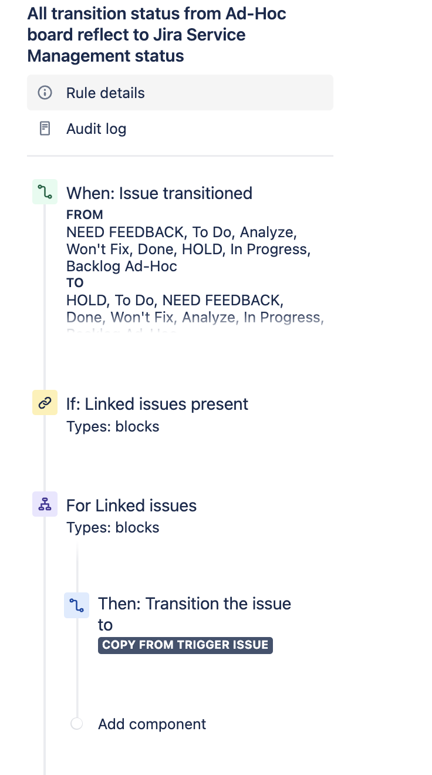Click the yellow linked issues condition icon

tap(45, 402)
